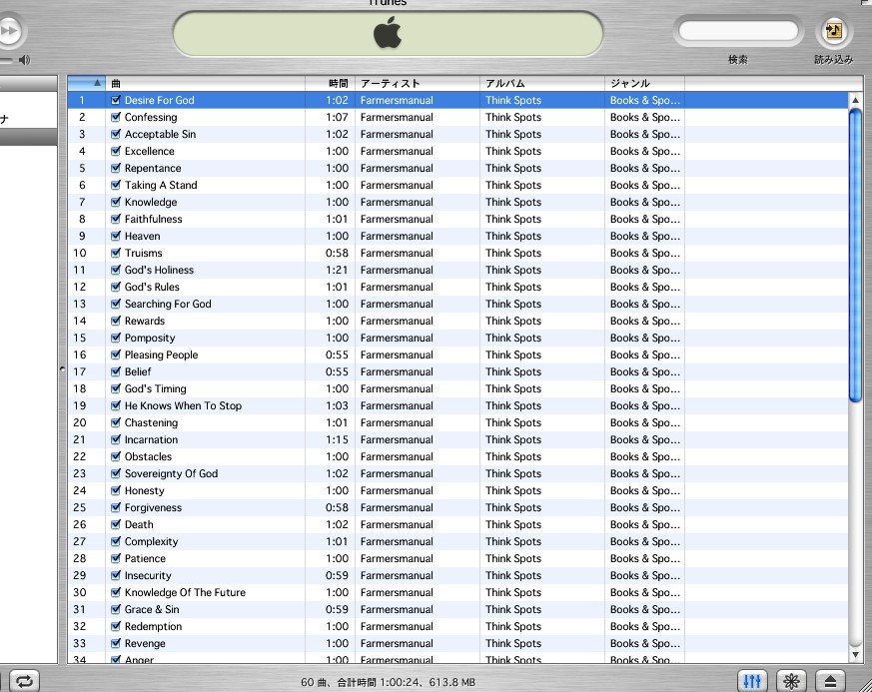This screenshot has height=692, width=872.
Task: Select the Pomposity track title
Action: [150, 338]
